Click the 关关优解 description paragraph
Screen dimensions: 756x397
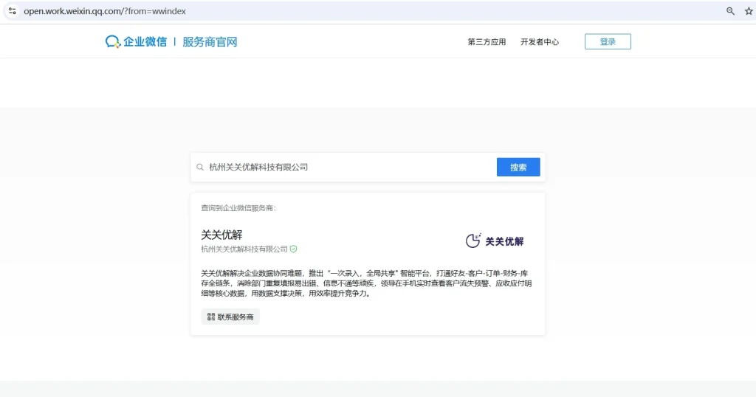point(366,283)
